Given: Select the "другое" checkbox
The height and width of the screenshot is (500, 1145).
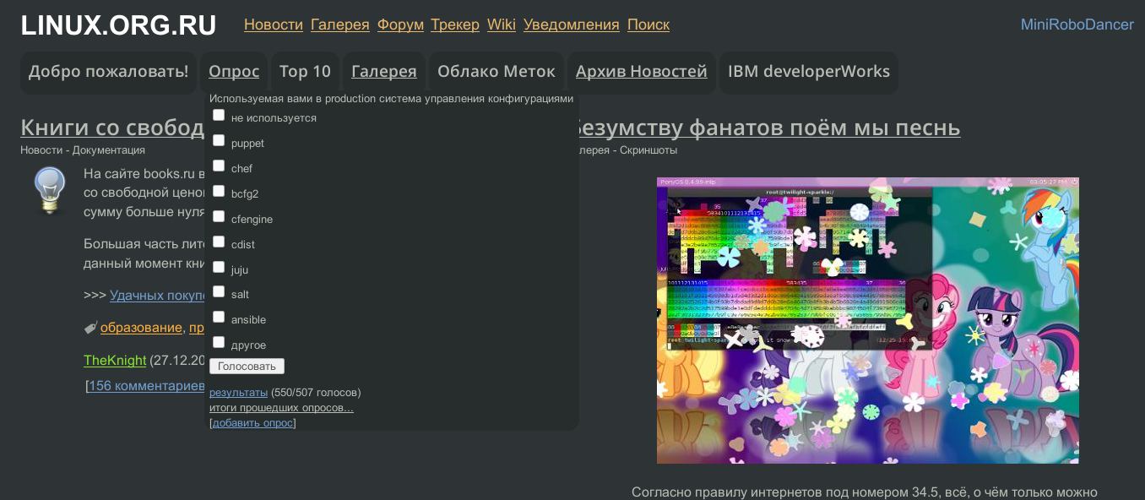Looking at the screenshot, I should coord(219,343).
